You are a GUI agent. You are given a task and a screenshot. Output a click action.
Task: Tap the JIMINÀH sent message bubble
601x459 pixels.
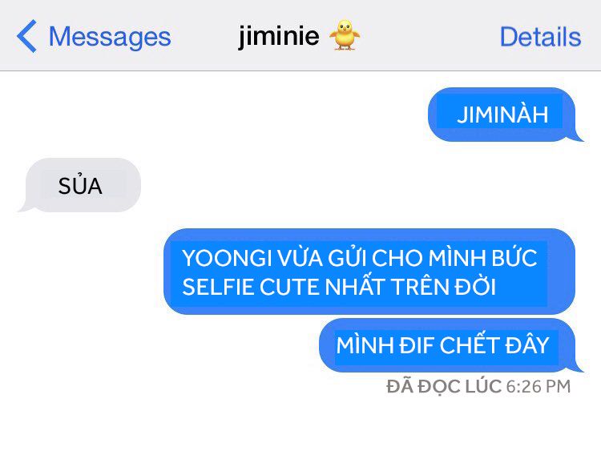click(x=502, y=115)
